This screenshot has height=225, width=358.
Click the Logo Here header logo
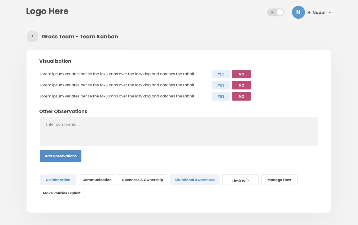click(x=47, y=11)
